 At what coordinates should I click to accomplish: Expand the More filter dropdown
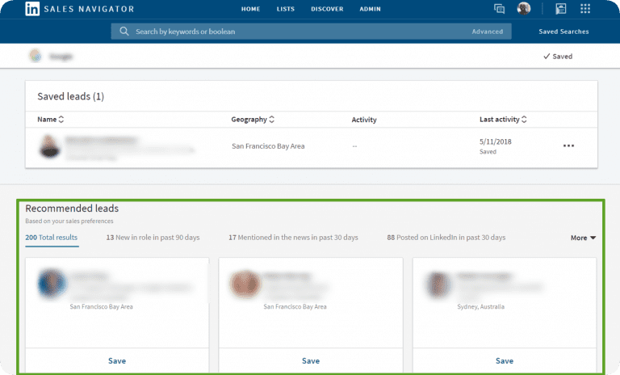[583, 238]
